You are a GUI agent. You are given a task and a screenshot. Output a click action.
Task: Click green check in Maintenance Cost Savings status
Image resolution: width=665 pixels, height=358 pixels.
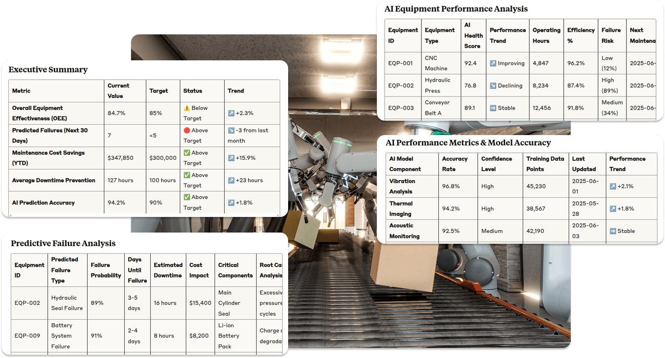(187, 153)
